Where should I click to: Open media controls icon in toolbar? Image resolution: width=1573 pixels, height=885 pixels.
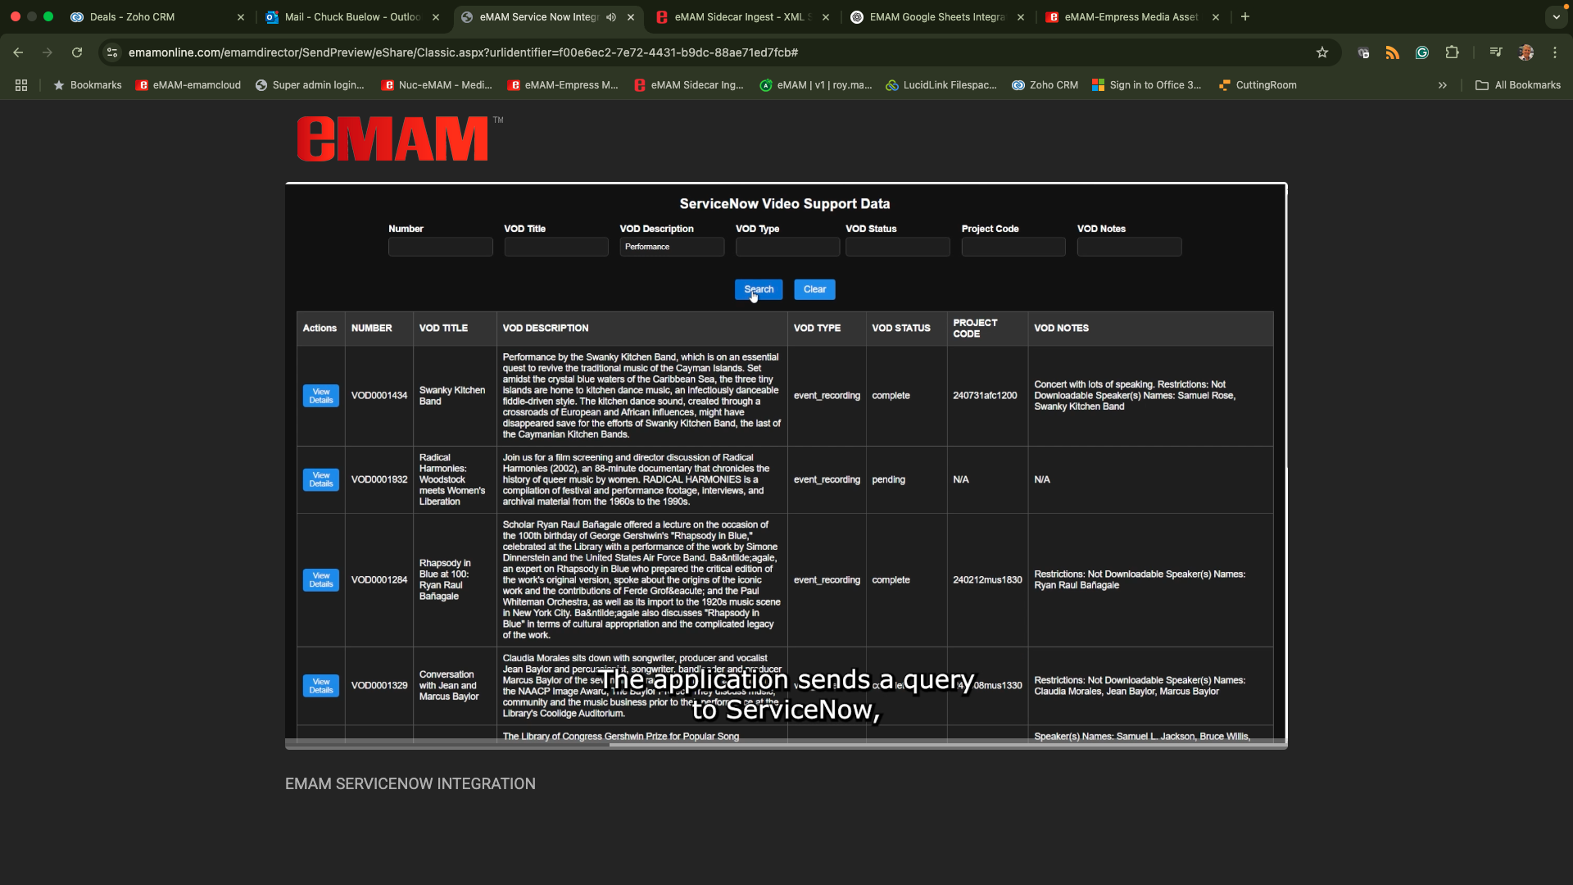click(x=1496, y=52)
